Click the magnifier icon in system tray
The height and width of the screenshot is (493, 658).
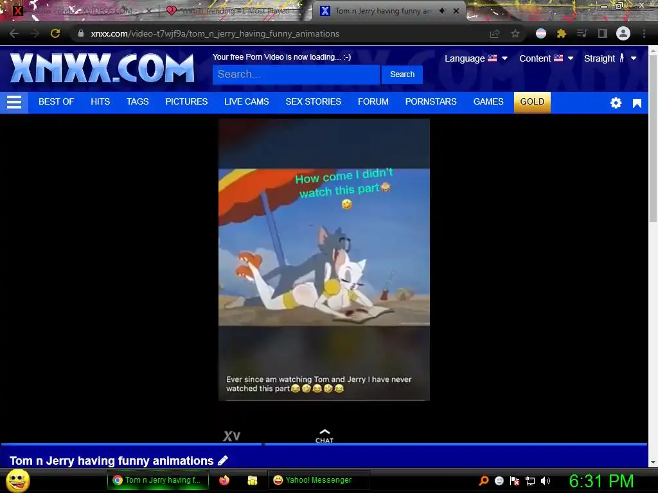483,481
